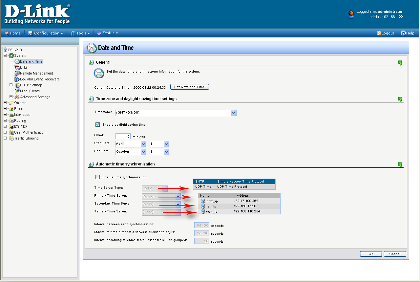Open the DNS icon in the tree
Screen dimensions: 420x282
(x=17, y=67)
